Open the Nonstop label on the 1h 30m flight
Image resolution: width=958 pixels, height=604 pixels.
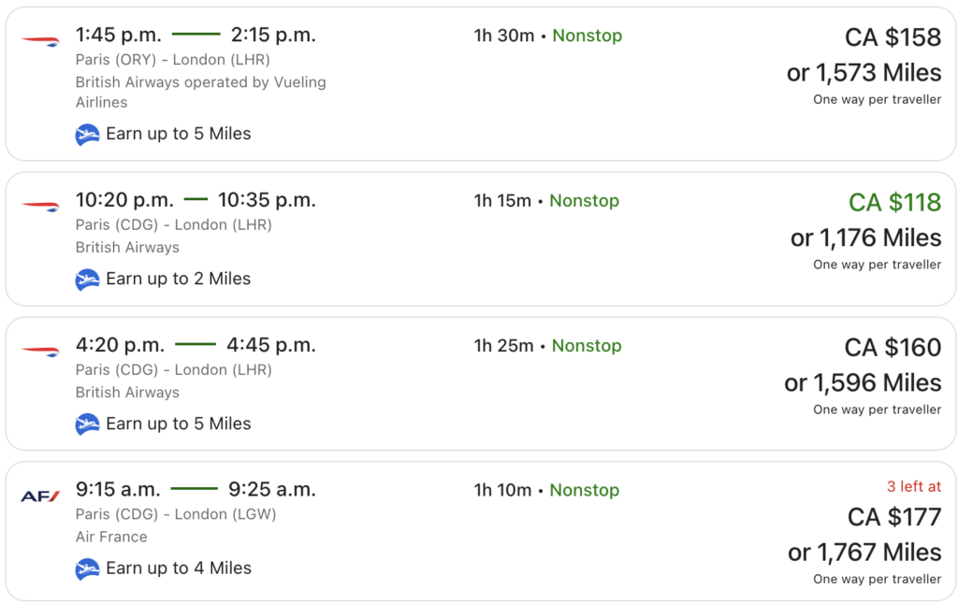tap(588, 35)
